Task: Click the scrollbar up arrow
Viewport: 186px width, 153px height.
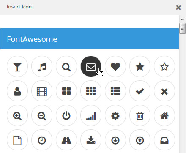Action: [183, 19]
